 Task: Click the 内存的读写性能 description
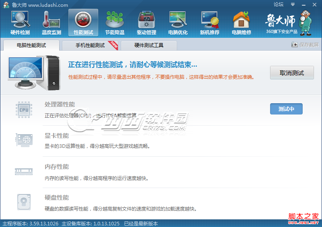tap(97, 178)
